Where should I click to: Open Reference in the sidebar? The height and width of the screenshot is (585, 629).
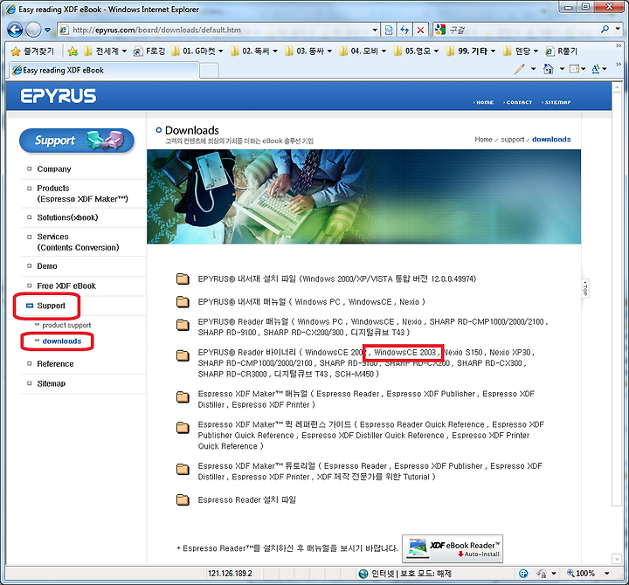[55, 364]
